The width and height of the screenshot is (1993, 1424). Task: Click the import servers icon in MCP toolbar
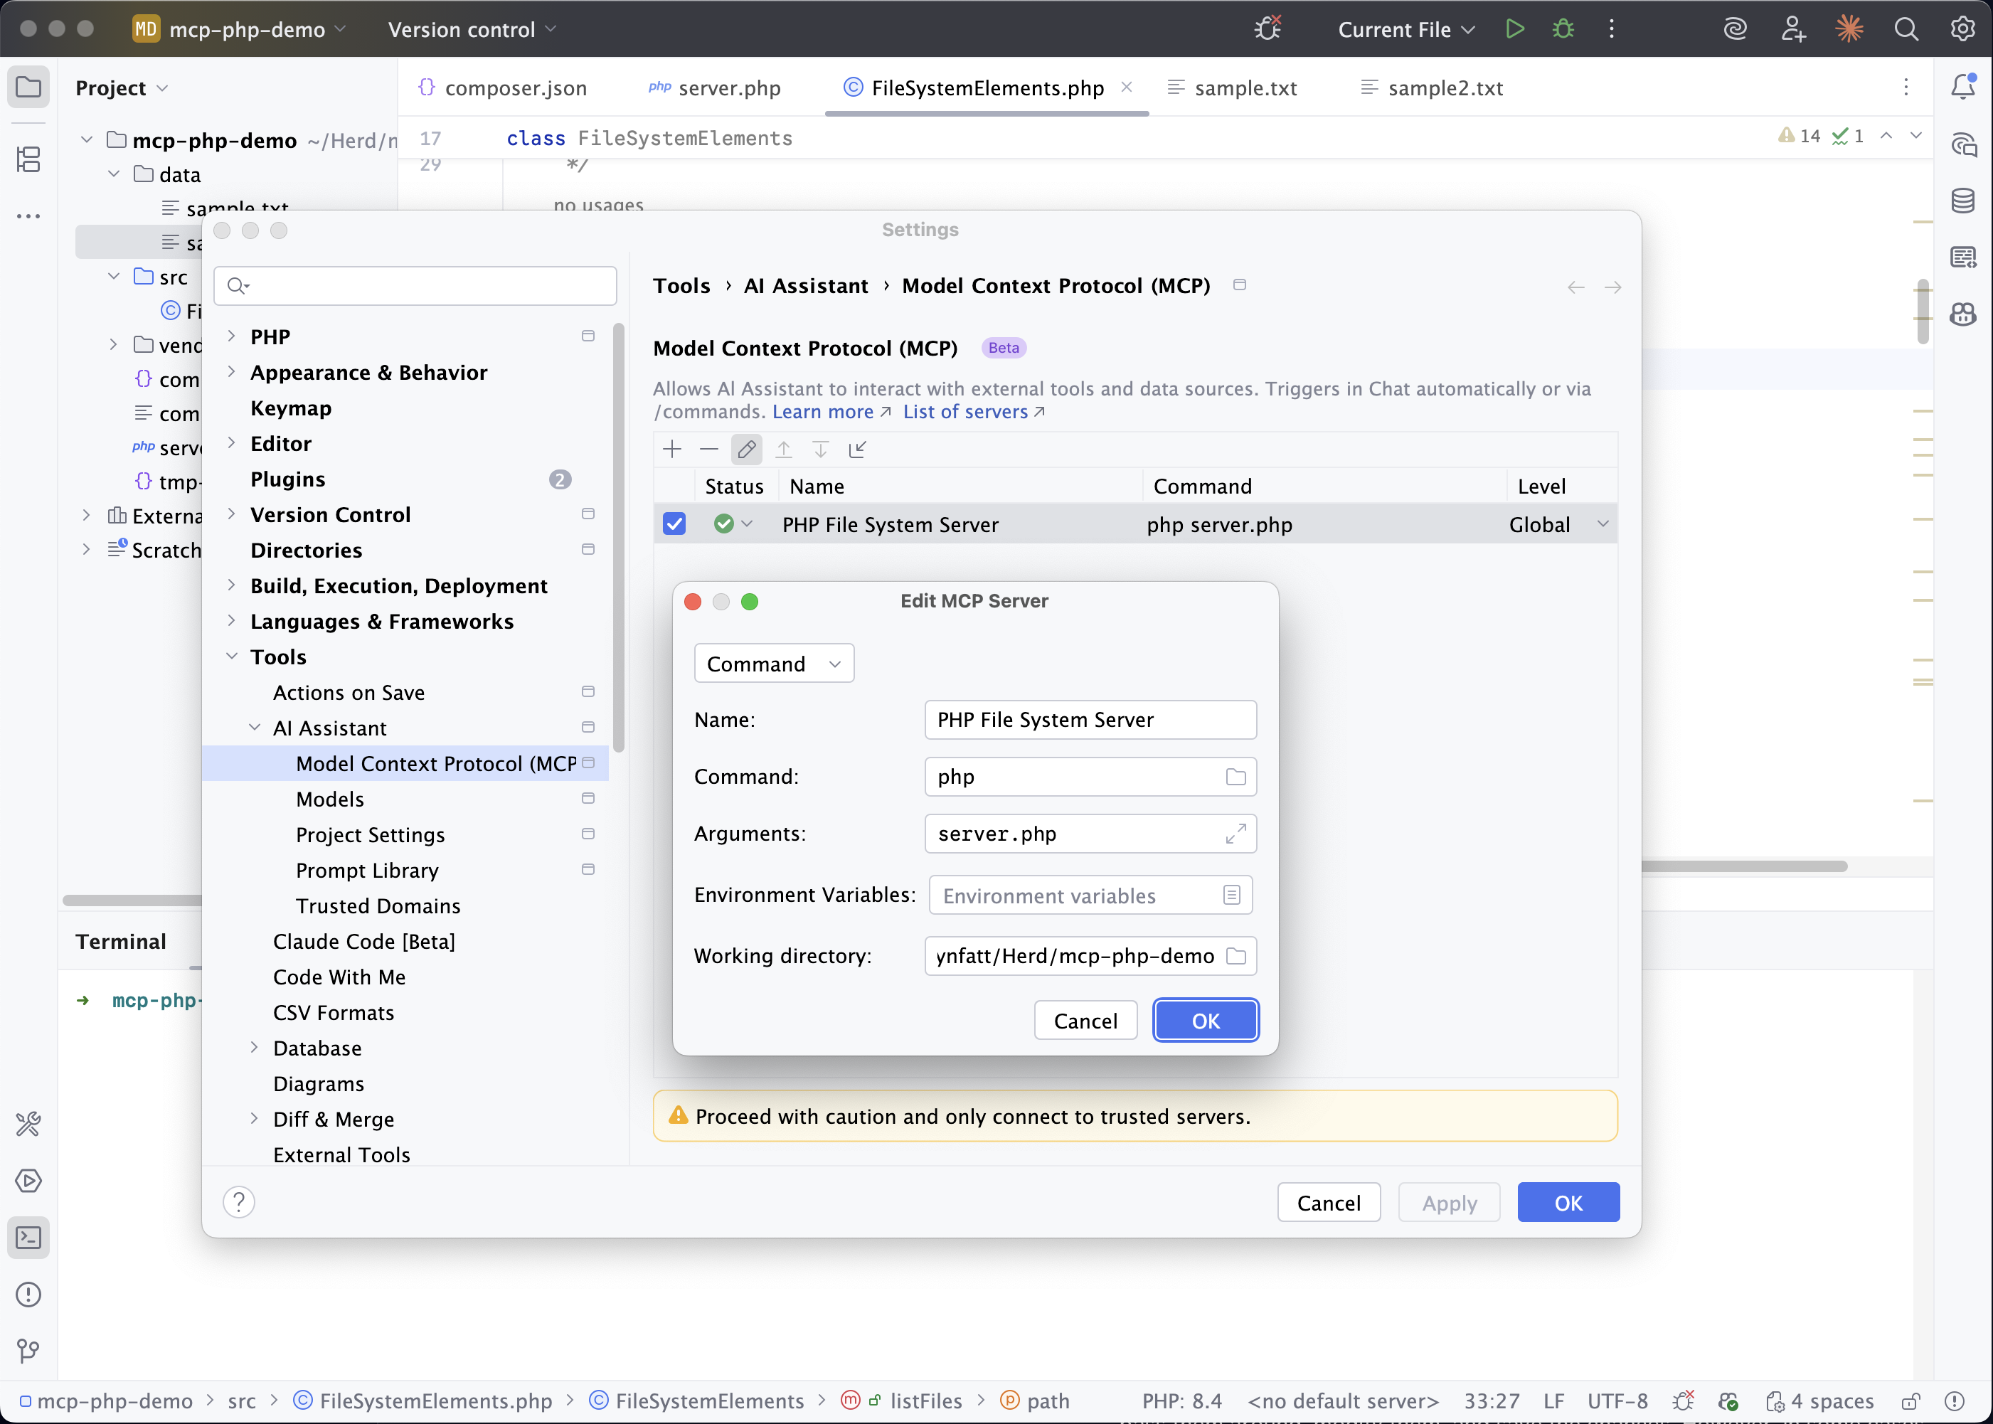pyautogui.click(x=858, y=450)
